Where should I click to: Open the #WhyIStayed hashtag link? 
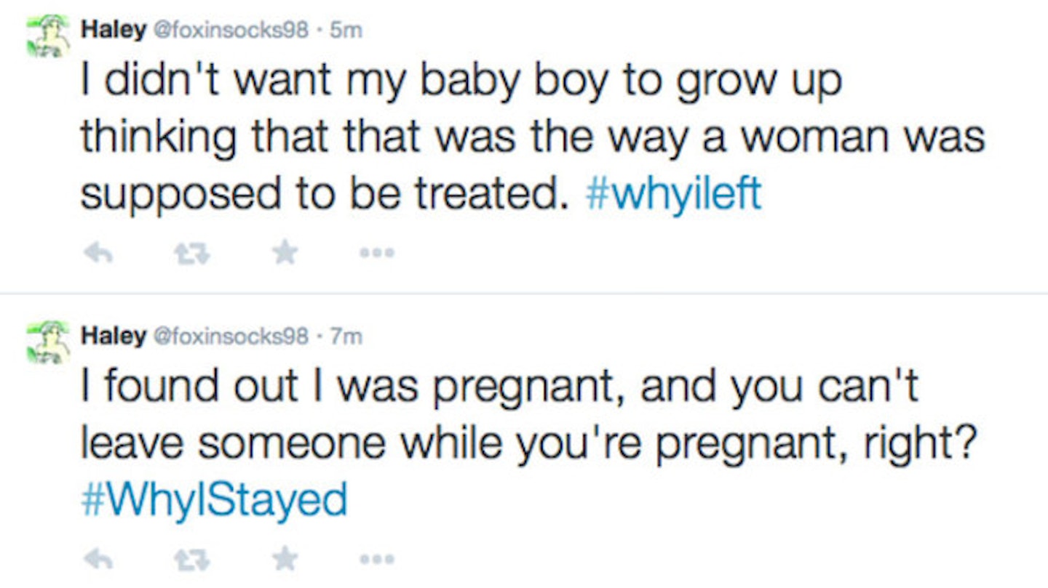point(214,501)
